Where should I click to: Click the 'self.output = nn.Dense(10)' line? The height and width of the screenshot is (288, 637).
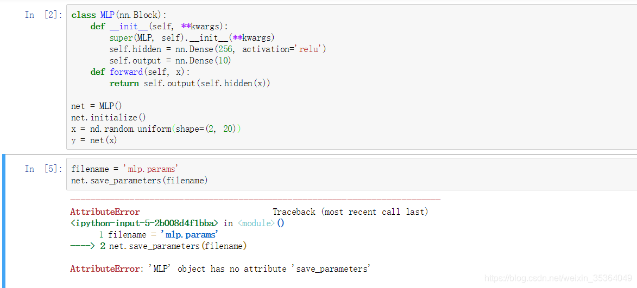pyautogui.click(x=170, y=61)
